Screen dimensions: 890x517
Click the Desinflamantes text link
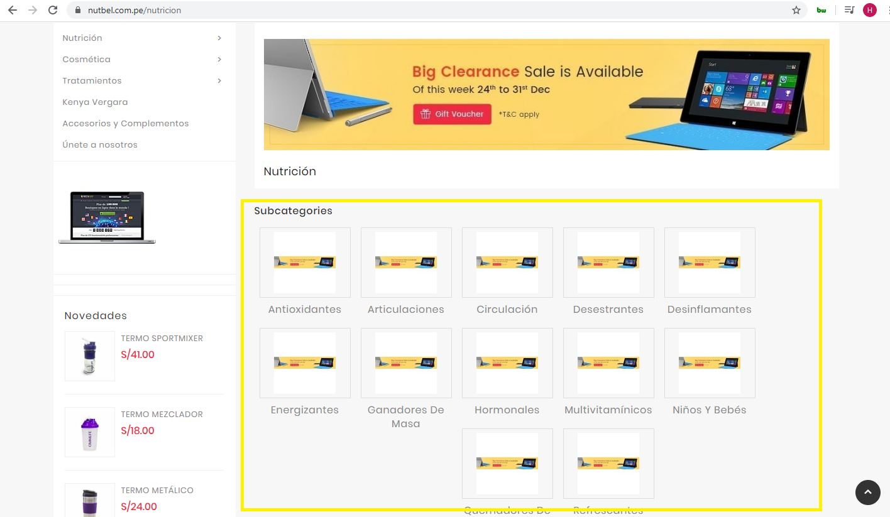click(x=710, y=309)
